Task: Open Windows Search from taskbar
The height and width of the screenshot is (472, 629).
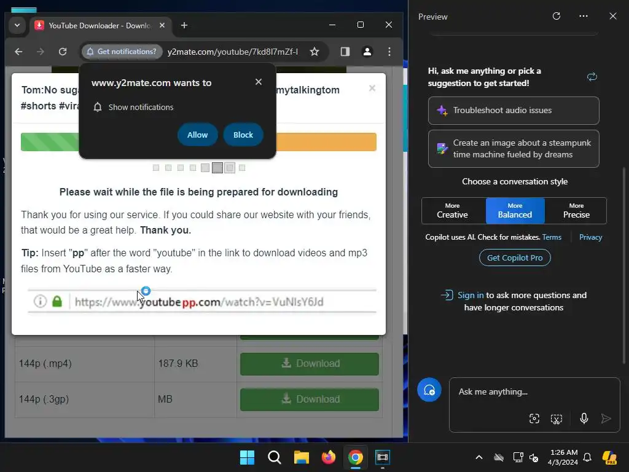Action: coord(275,457)
